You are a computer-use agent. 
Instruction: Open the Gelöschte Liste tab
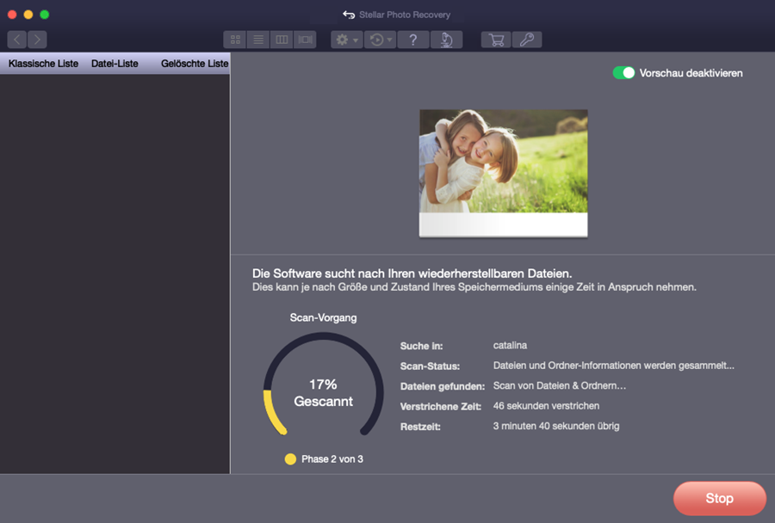pos(195,64)
